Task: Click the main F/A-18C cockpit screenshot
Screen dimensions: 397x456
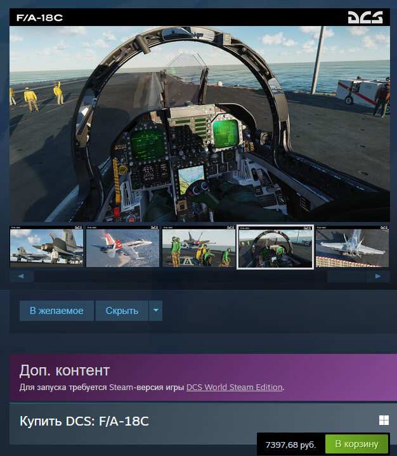Action: (x=200, y=115)
